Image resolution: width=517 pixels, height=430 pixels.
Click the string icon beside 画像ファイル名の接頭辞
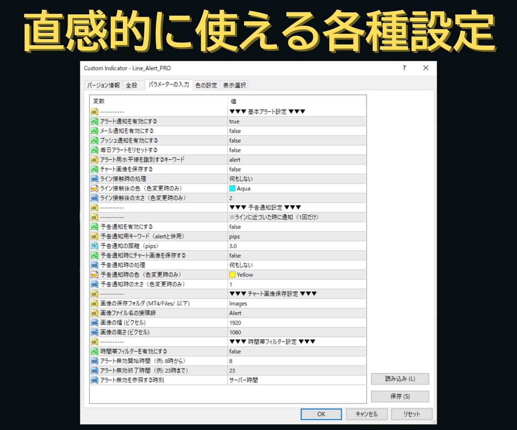(95, 313)
